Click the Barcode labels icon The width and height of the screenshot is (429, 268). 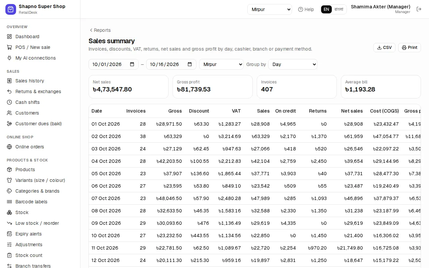pos(9,202)
